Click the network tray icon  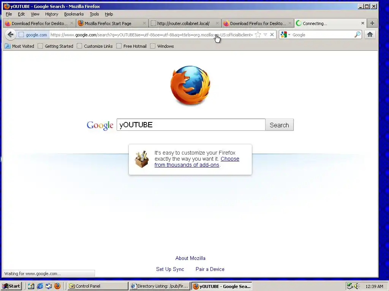pos(350,286)
